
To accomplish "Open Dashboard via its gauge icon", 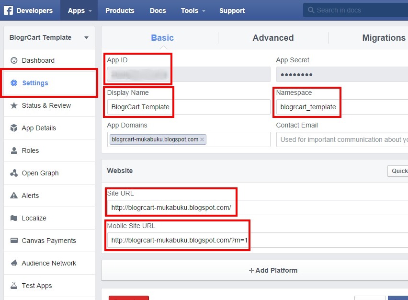I will 14,60.
